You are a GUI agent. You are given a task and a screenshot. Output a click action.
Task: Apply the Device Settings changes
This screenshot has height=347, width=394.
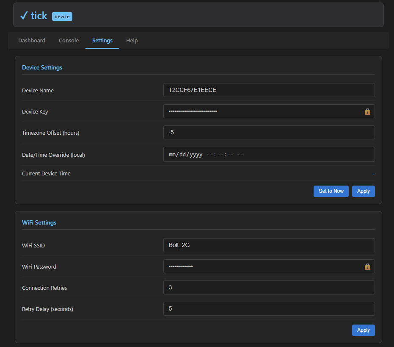[363, 191]
